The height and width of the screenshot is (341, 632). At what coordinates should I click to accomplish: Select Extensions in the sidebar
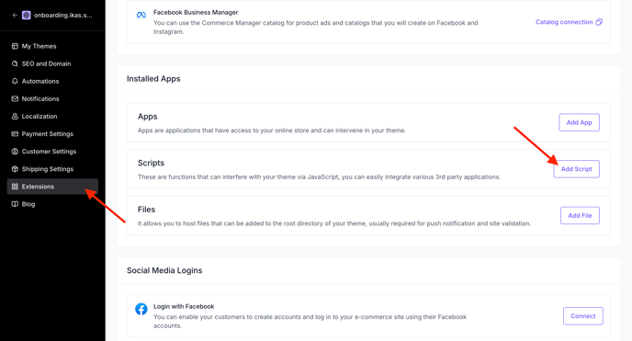point(52,187)
